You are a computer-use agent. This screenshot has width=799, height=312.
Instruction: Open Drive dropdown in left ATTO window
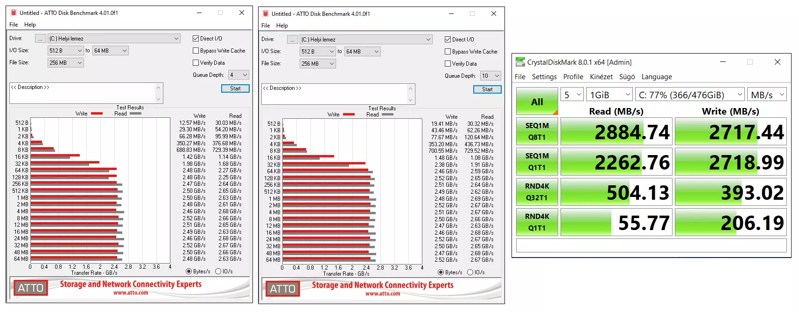pyautogui.click(x=114, y=39)
